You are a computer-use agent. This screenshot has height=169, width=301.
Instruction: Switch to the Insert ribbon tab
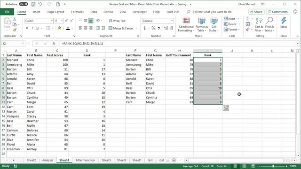coord(36,12)
